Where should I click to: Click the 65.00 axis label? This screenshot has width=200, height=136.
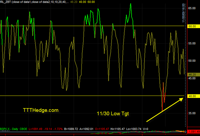[192, 8]
